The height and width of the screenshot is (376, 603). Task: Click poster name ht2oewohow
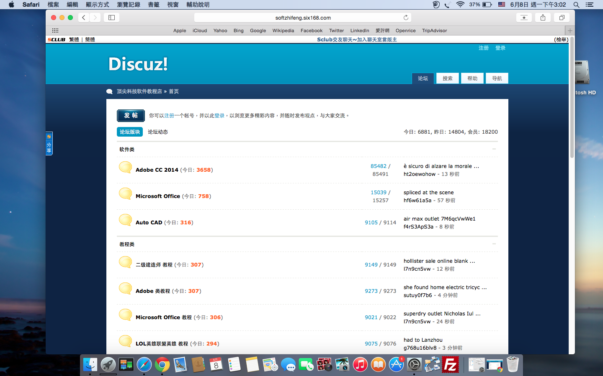click(x=420, y=174)
